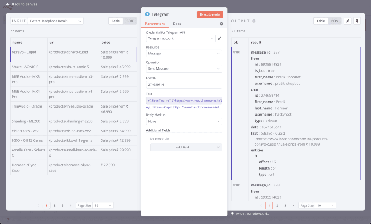Click the help question mark icon
The width and height of the screenshot is (371, 224).
coord(8,219)
